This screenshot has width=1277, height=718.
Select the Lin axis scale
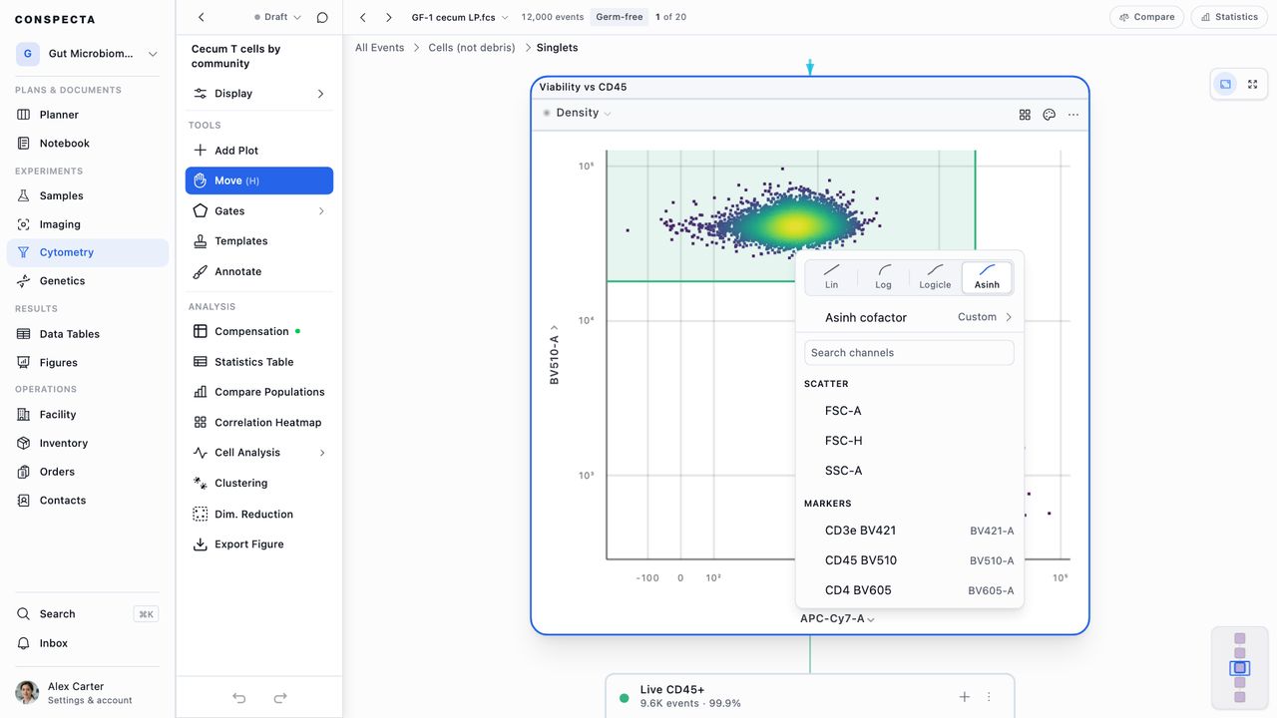[x=832, y=277]
